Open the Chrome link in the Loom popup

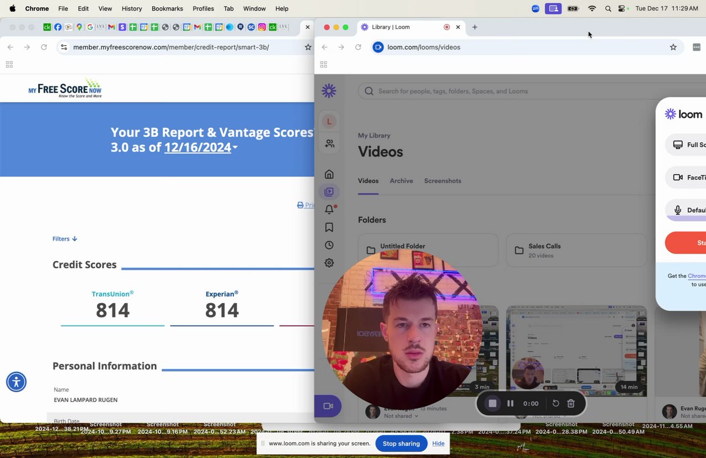pos(697,276)
